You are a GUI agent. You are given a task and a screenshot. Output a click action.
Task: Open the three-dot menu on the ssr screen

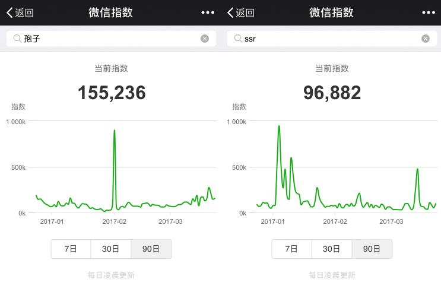(x=429, y=12)
